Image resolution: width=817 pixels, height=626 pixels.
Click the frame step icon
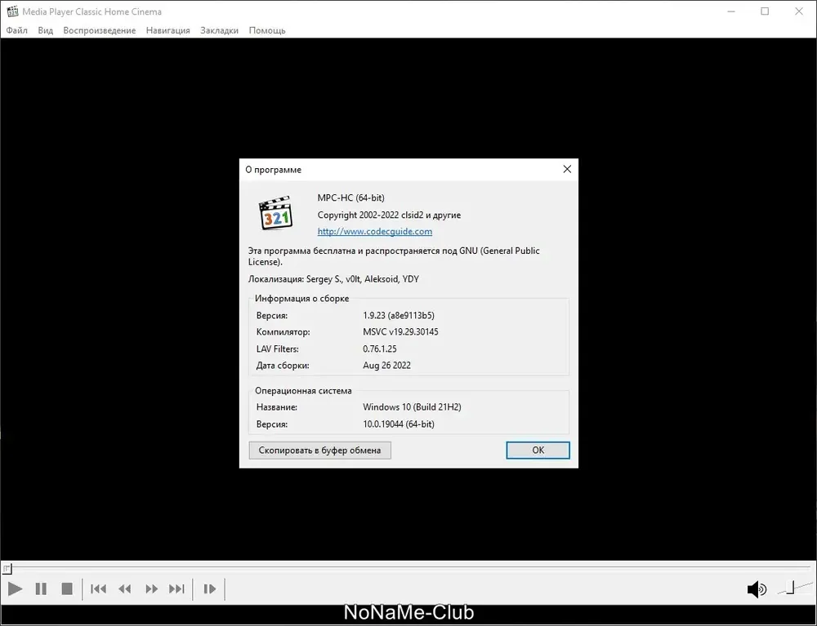point(209,589)
